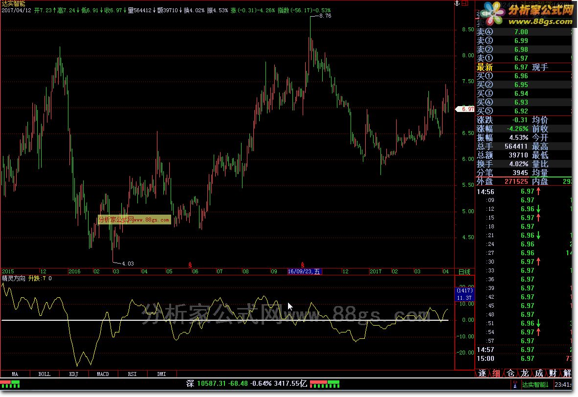Open the 成 tab in the quote panel
The image size is (578, 397).
tap(539, 373)
